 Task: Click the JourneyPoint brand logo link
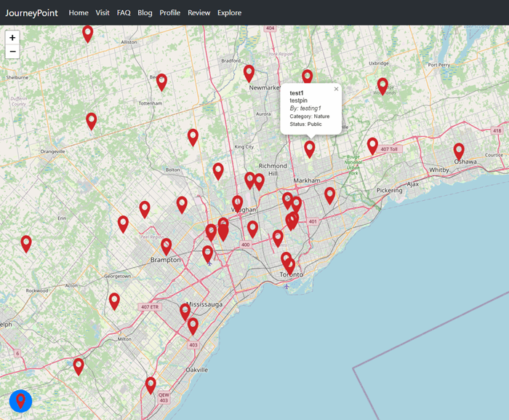32,12
